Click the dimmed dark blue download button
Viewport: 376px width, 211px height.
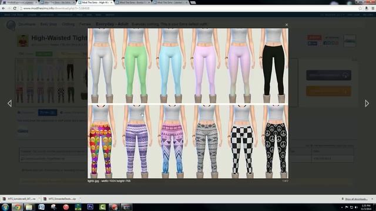328,76
